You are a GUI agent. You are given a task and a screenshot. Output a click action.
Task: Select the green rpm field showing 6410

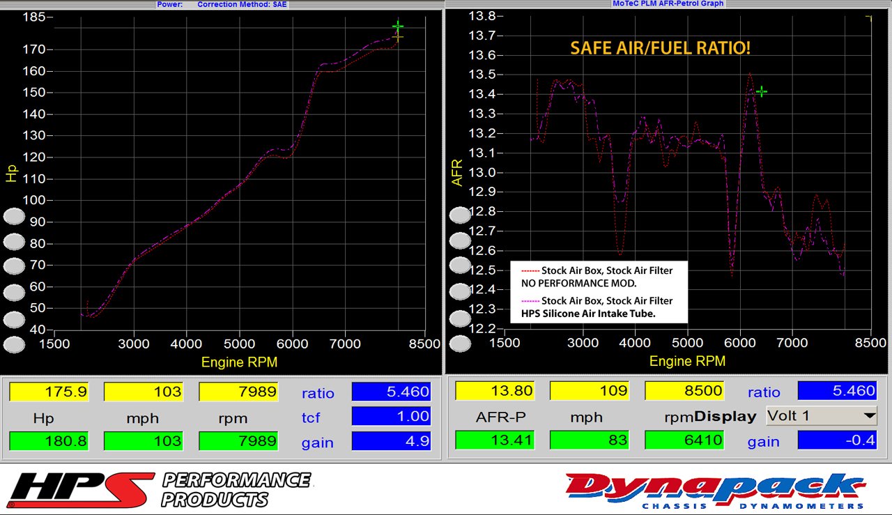pos(685,440)
